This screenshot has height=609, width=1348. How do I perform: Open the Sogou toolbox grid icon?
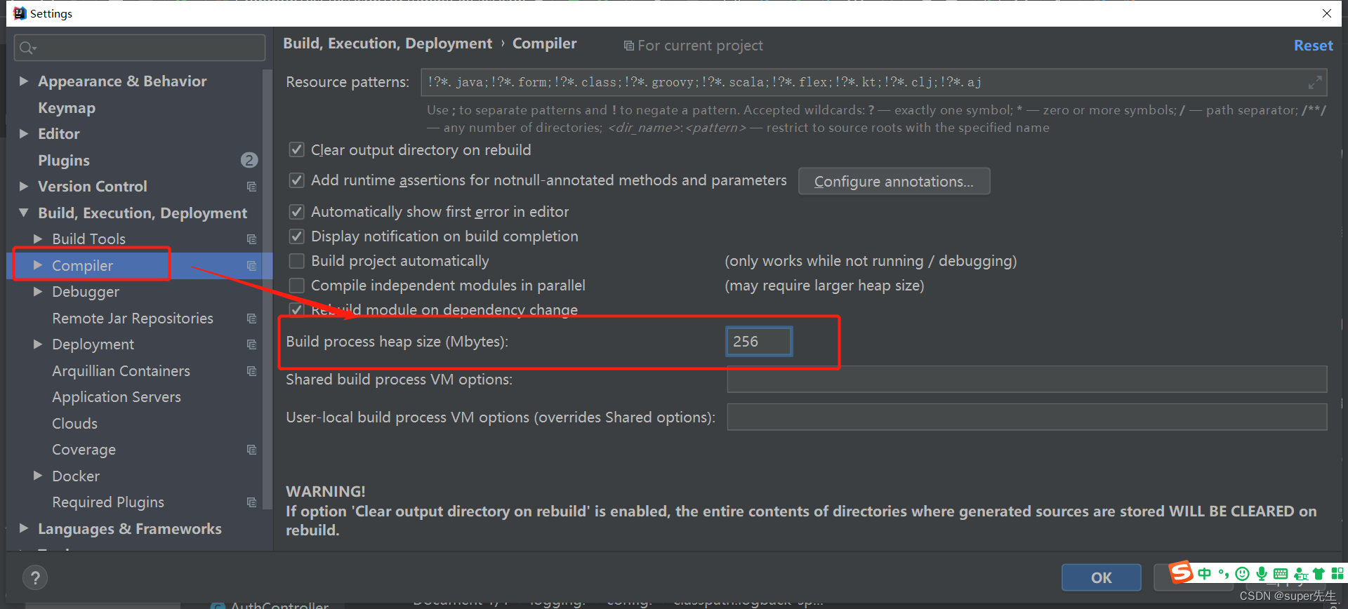click(1337, 573)
